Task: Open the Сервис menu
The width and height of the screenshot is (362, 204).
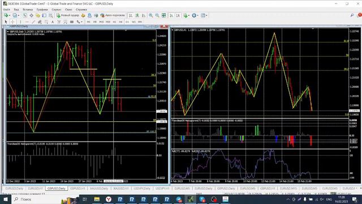Action: (x=57, y=10)
